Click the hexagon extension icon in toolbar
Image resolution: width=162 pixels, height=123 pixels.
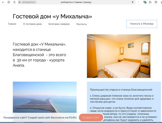point(150,2)
